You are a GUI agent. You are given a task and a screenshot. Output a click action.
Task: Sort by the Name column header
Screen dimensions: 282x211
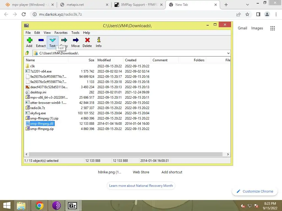pyautogui.click(x=46, y=60)
